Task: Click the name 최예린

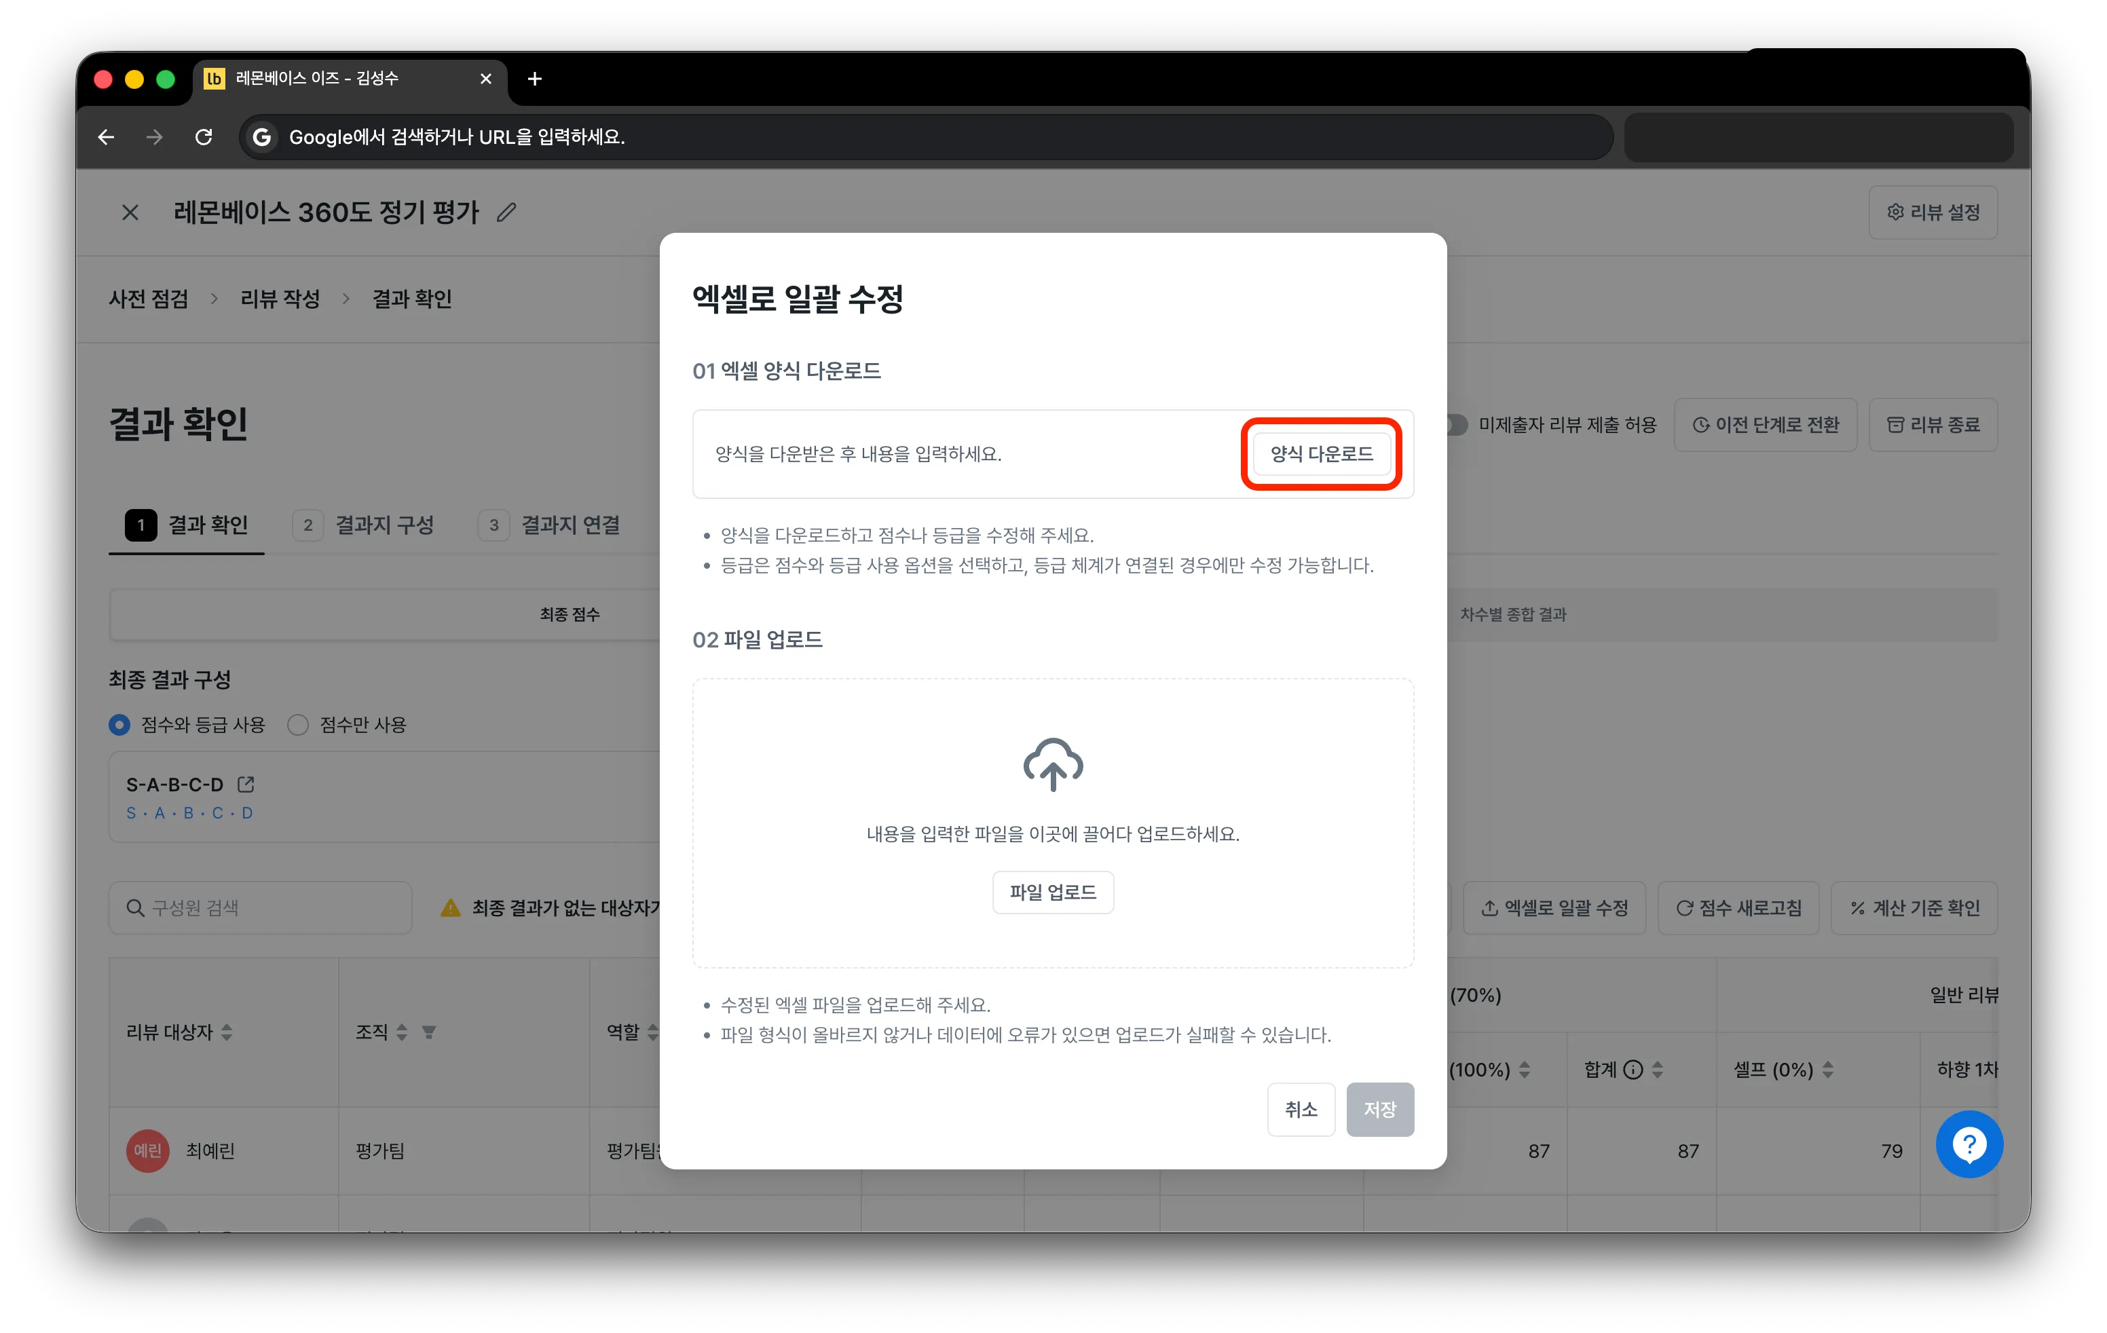Action: (x=210, y=1151)
